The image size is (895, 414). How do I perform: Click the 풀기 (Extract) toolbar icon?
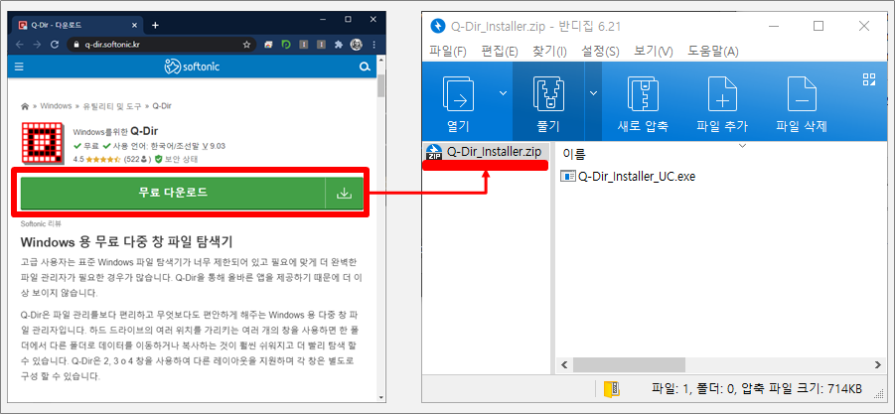(x=548, y=94)
